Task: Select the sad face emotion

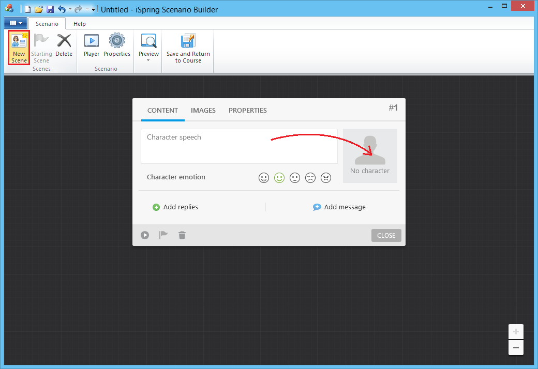Action: (x=310, y=178)
